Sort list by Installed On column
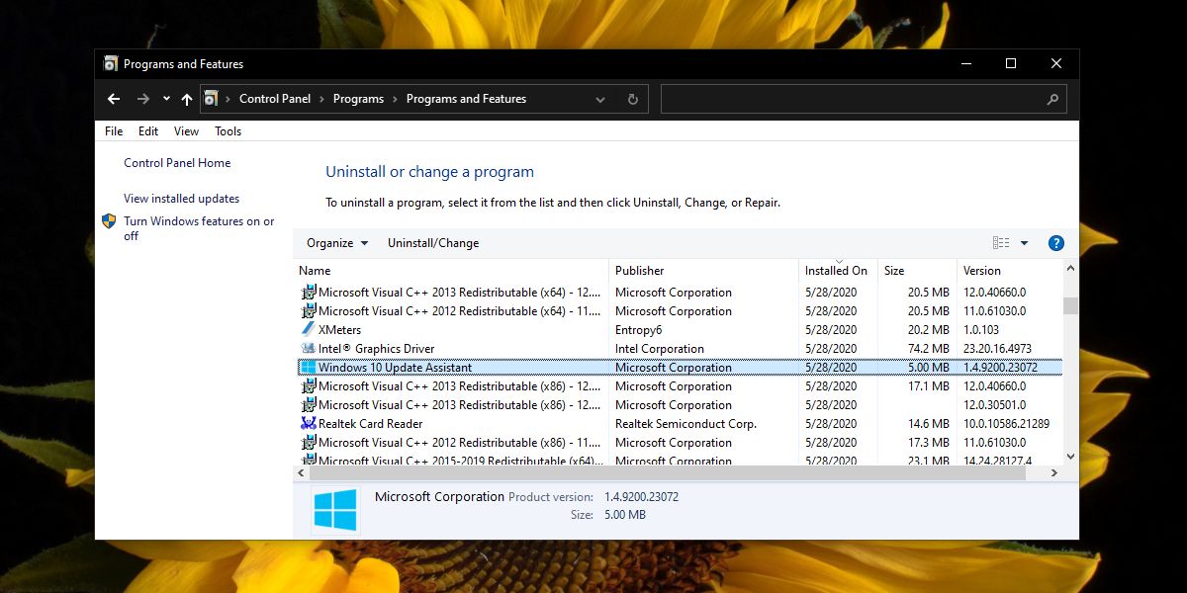Screen dimensions: 1187x593 click(837, 270)
